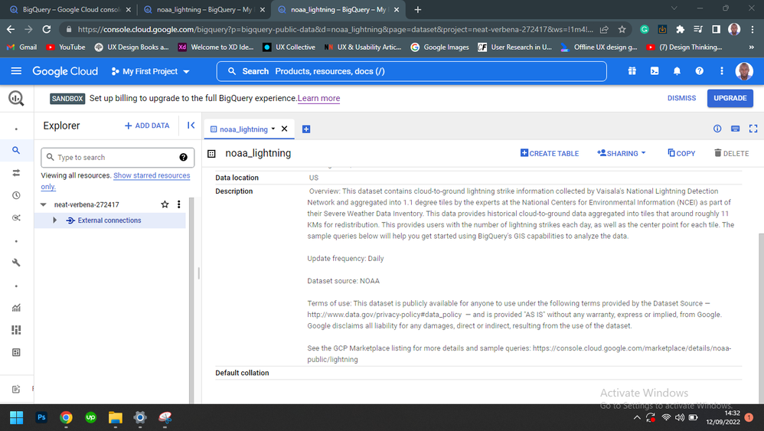Click COPY dataset button
This screenshot has width=764, height=431.
(x=681, y=153)
